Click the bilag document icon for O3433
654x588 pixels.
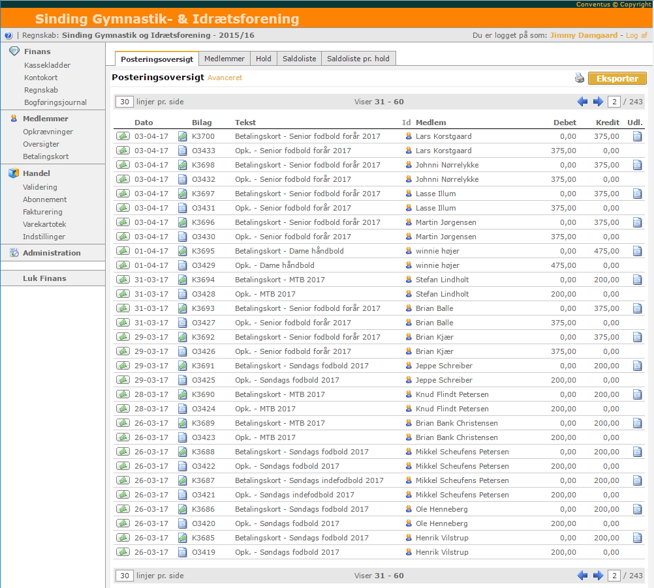tap(182, 151)
